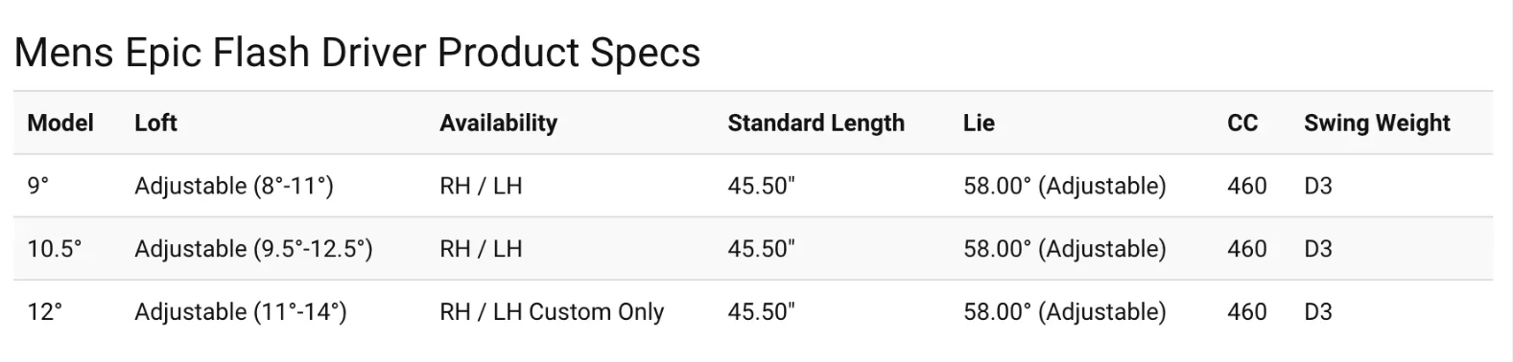
Task: Click the Adjustable (11°-14°) loft cell
Action: coord(241,312)
